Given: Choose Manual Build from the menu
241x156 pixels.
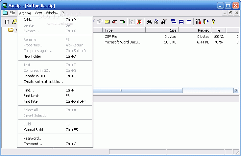Looking at the screenshot, I should [55, 130].
